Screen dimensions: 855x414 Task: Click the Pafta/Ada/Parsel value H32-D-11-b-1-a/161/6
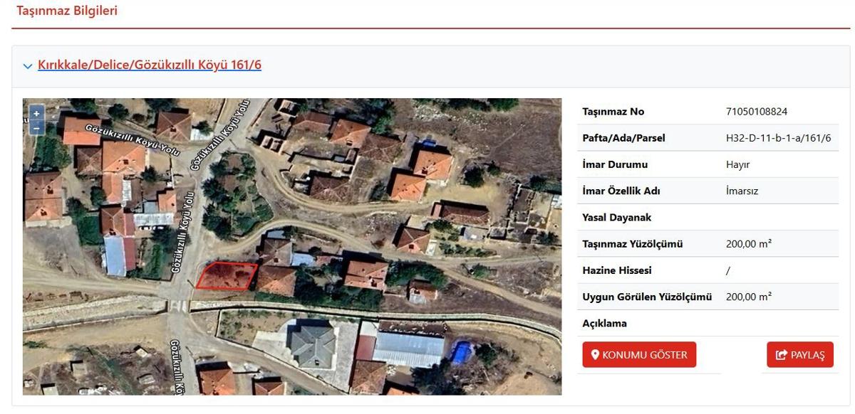(778, 138)
